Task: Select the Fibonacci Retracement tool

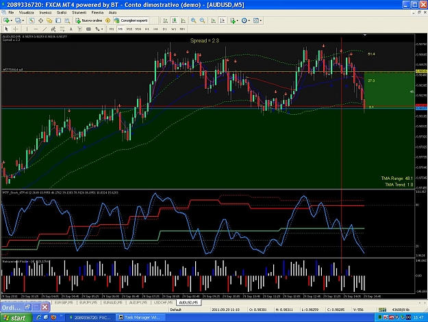Action: [x=62, y=29]
